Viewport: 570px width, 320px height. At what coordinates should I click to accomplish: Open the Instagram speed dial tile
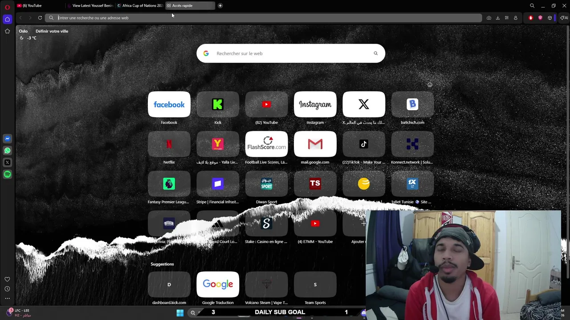tap(315, 104)
